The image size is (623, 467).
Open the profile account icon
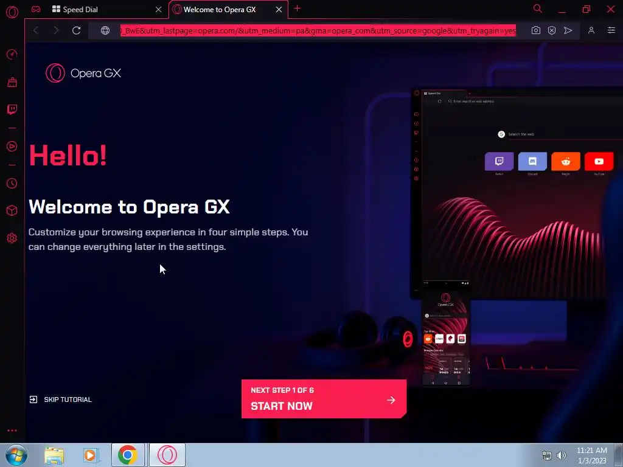[x=591, y=30]
